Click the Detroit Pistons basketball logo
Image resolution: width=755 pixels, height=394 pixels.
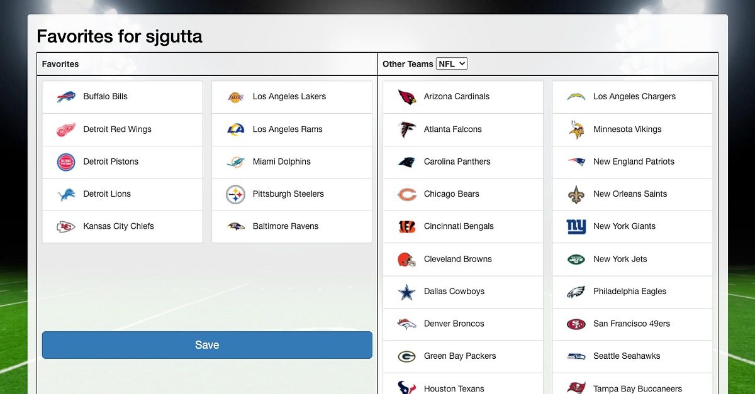point(65,161)
